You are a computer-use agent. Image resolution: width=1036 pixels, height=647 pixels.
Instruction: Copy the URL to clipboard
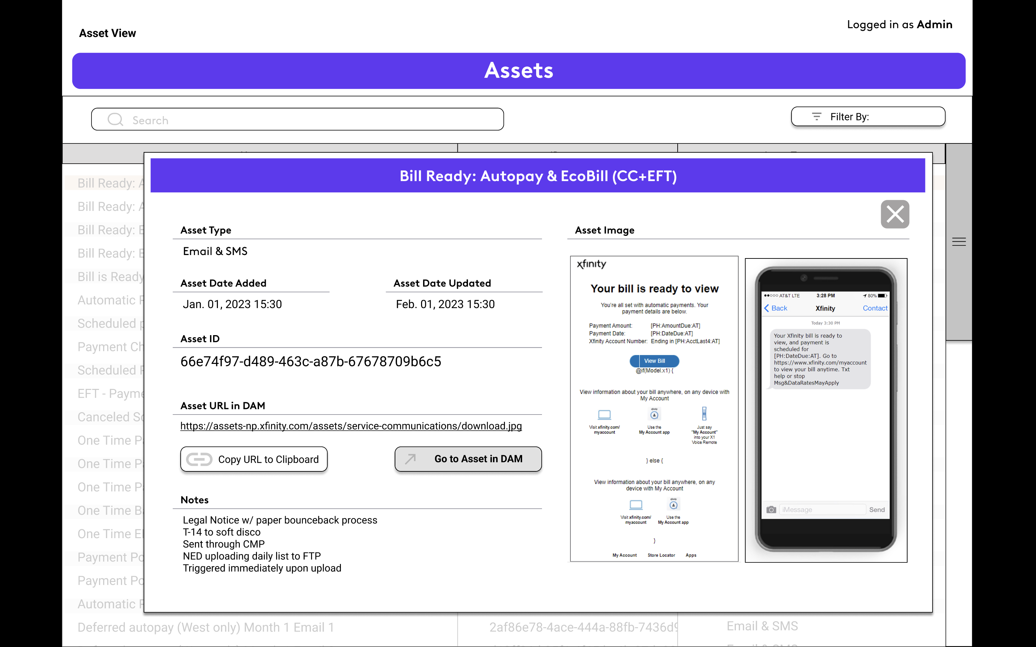click(x=254, y=459)
